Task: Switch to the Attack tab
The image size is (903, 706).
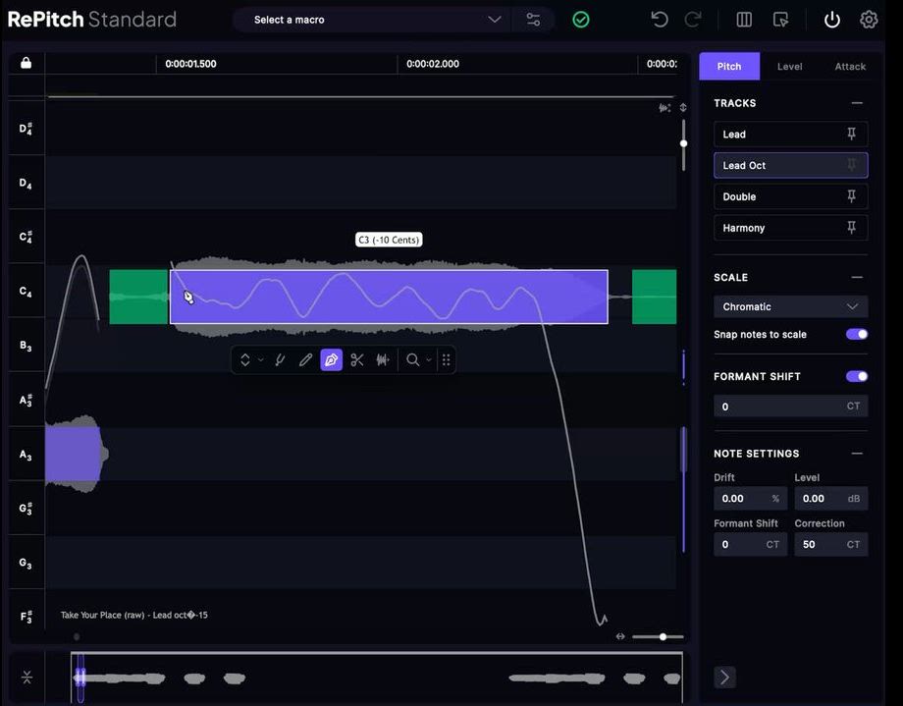Action: point(850,67)
